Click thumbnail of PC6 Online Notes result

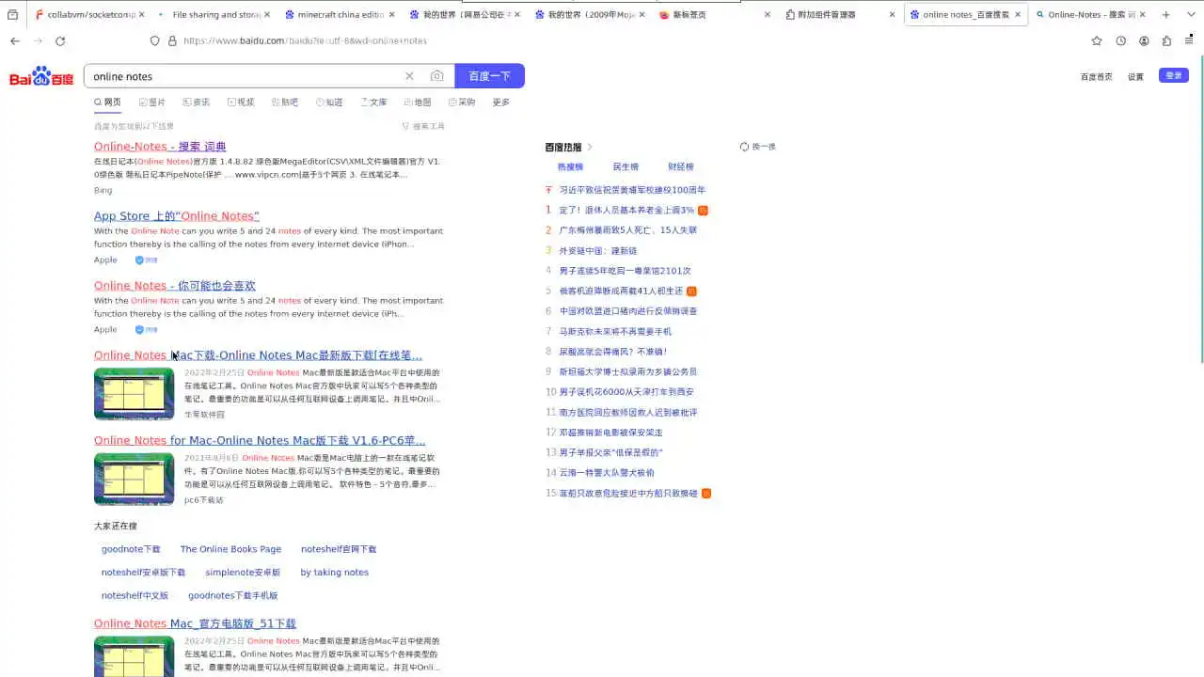click(134, 479)
